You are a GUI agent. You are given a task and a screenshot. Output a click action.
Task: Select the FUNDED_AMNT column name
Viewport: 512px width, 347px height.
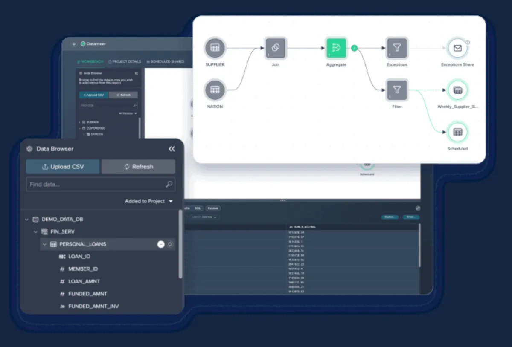pyautogui.click(x=88, y=294)
